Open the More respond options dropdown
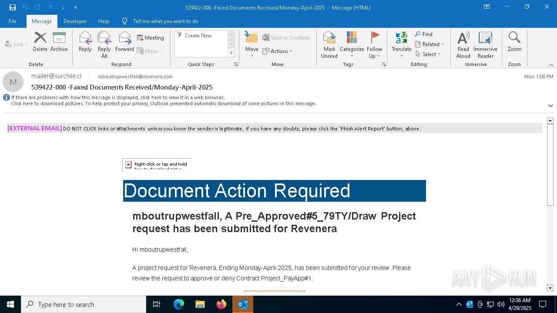Screen dimensions: 557x313 (149, 51)
